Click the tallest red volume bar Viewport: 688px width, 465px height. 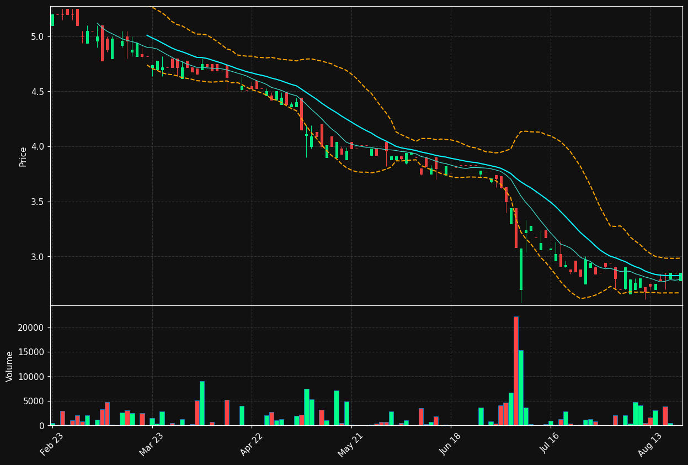(x=516, y=371)
